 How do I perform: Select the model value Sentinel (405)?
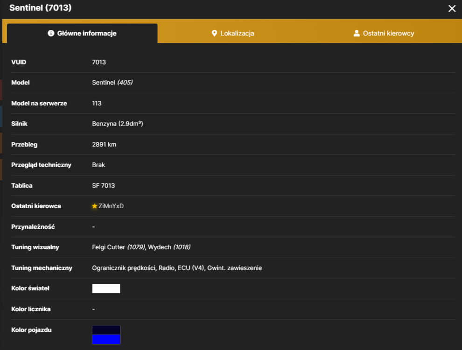click(112, 83)
